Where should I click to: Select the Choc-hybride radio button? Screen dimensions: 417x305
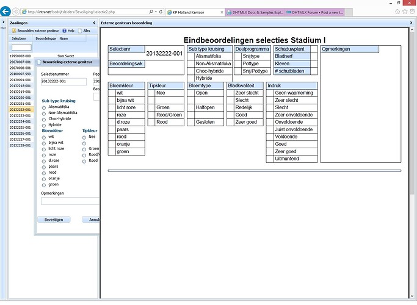click(x=44, y=120)
